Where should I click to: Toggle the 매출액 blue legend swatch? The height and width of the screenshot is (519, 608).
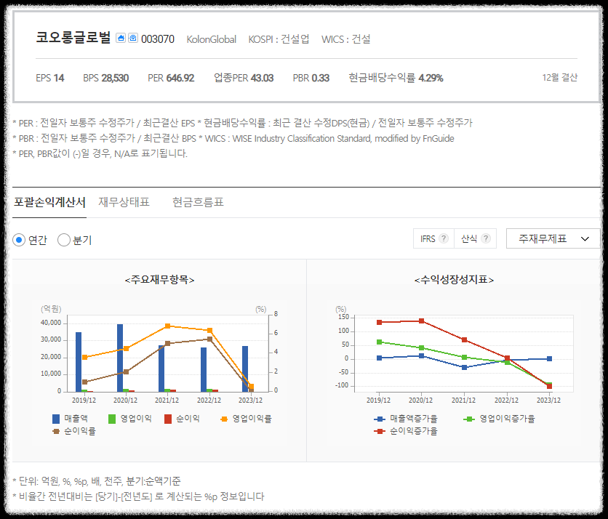pos(56,419)
